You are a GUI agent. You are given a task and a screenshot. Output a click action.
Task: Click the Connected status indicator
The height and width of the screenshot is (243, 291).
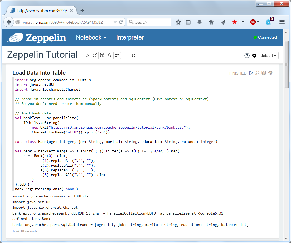click(x=265, y=37)
